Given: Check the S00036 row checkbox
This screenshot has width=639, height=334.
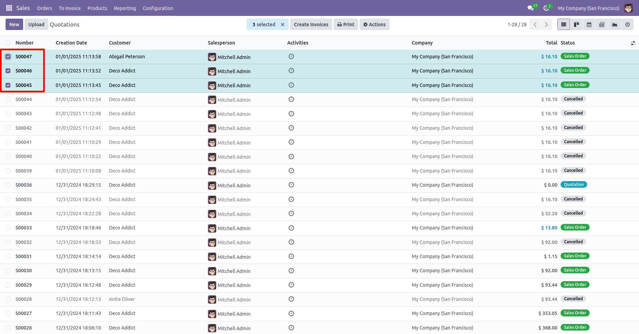Looking at the screenshot, I should click(x=8, y=185).
